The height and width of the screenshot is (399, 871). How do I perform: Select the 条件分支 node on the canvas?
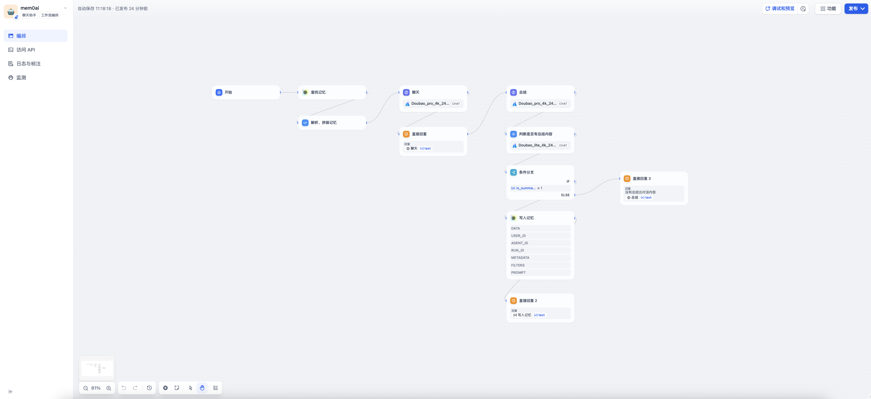526,172
